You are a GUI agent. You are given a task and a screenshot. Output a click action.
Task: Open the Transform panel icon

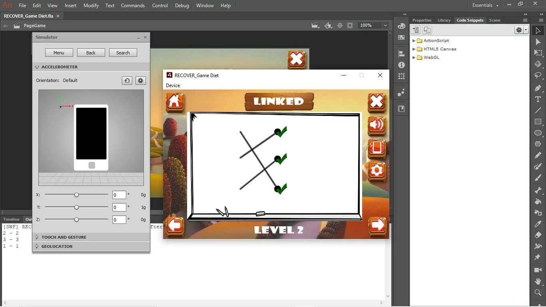(x=402, y=76)
